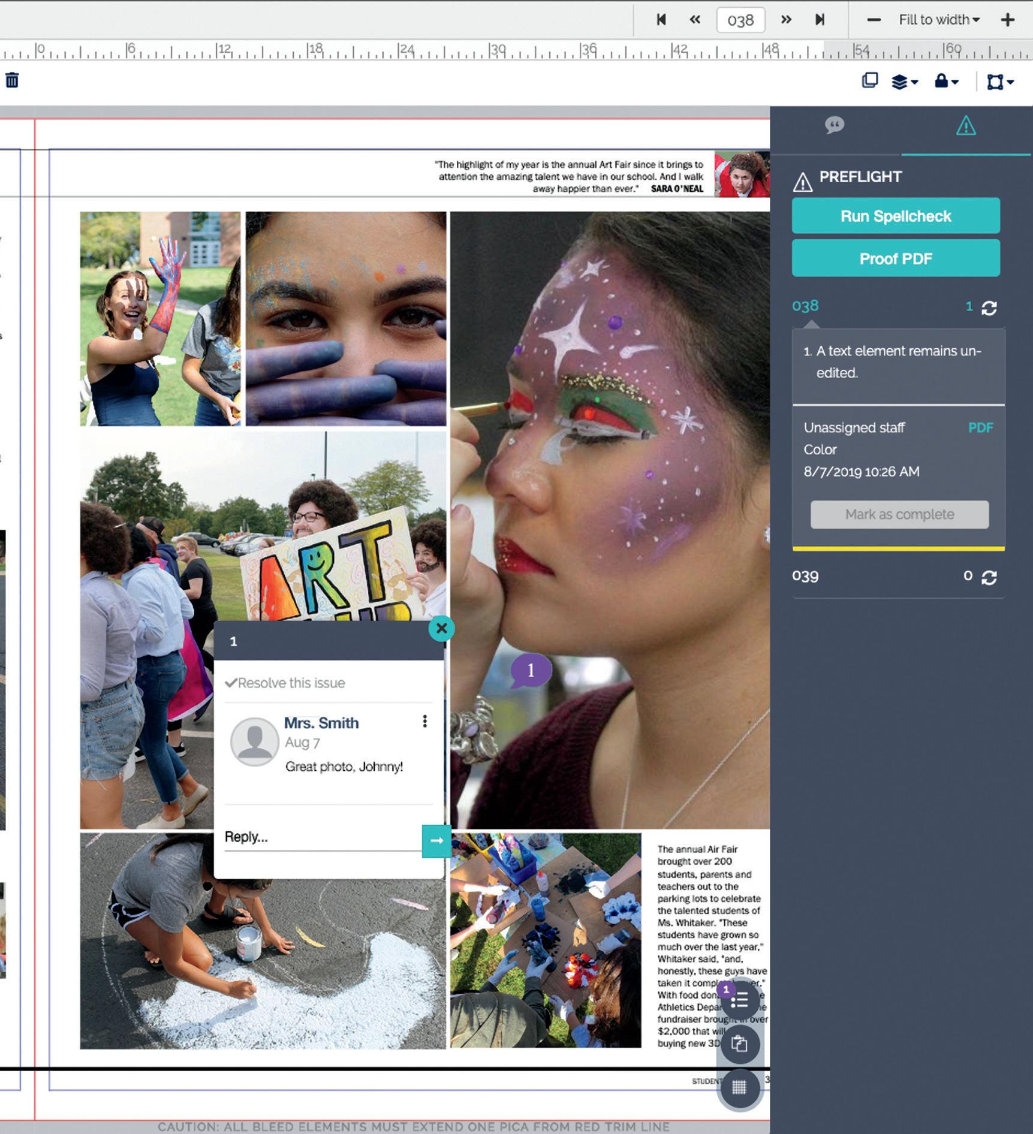Open the layers arrangement dropdown
The width and height of the screenshot is (1033, 1134).
[905, 81]
